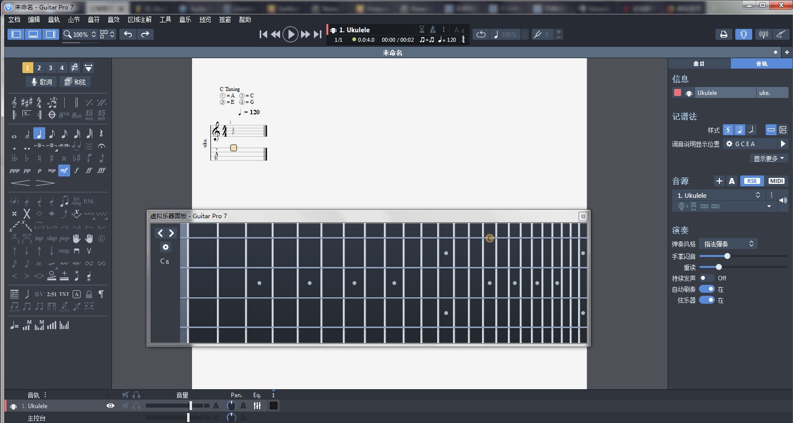Viewport: 793px width, 423px height.
Task: Set dynamic to pianissimo pp
Action: (27, 170)
